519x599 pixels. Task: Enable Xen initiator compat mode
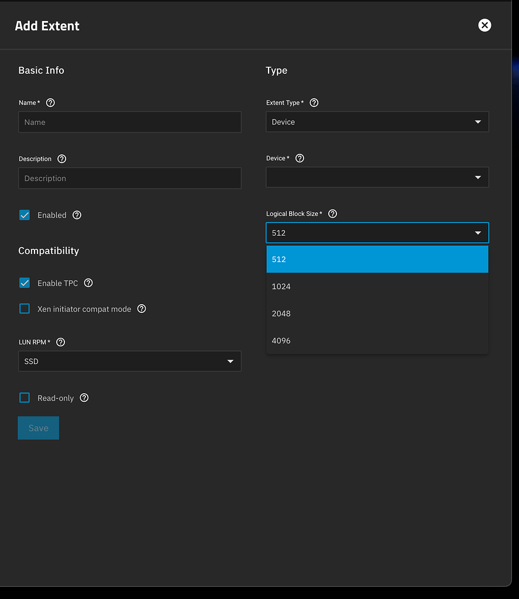[x=25, y=309]
